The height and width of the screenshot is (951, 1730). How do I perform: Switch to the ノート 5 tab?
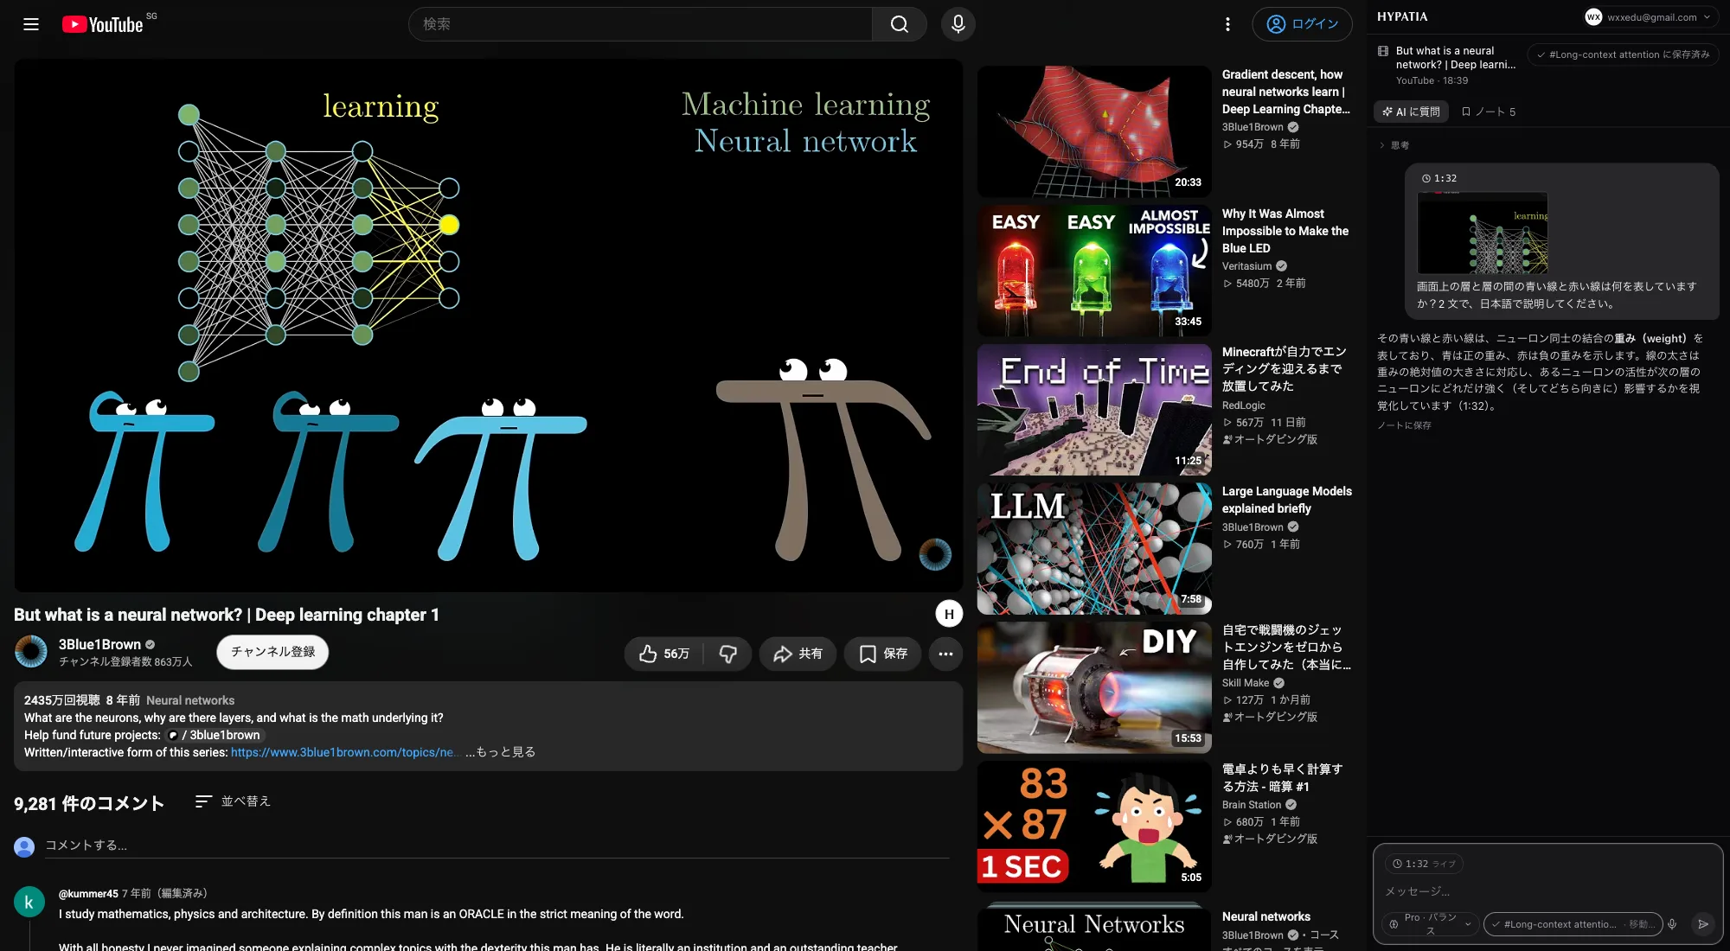1489,112
